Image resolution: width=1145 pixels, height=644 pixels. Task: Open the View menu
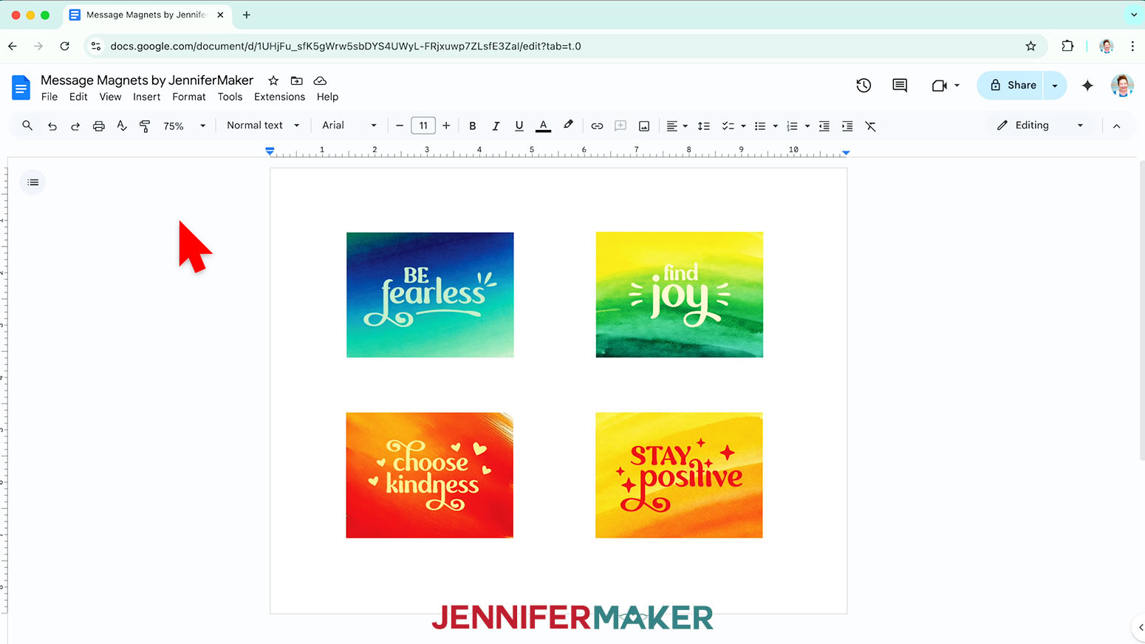pyautogui.click(x=110, y=97)
